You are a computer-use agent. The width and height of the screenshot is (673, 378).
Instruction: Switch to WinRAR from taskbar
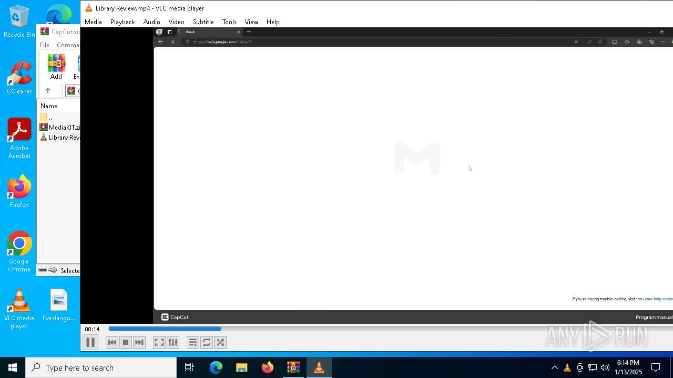[293, 367]
